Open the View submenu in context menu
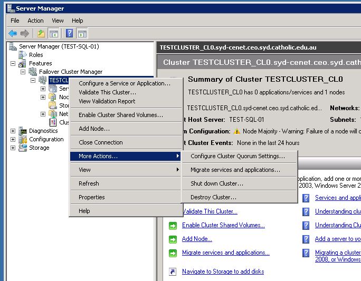Image resolution: width=361 pixels, height=281 pixels. (x=126, y=170)
